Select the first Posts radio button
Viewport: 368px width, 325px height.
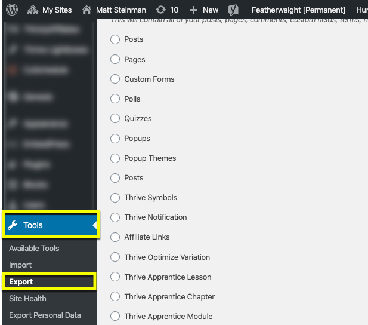[115, 39]
